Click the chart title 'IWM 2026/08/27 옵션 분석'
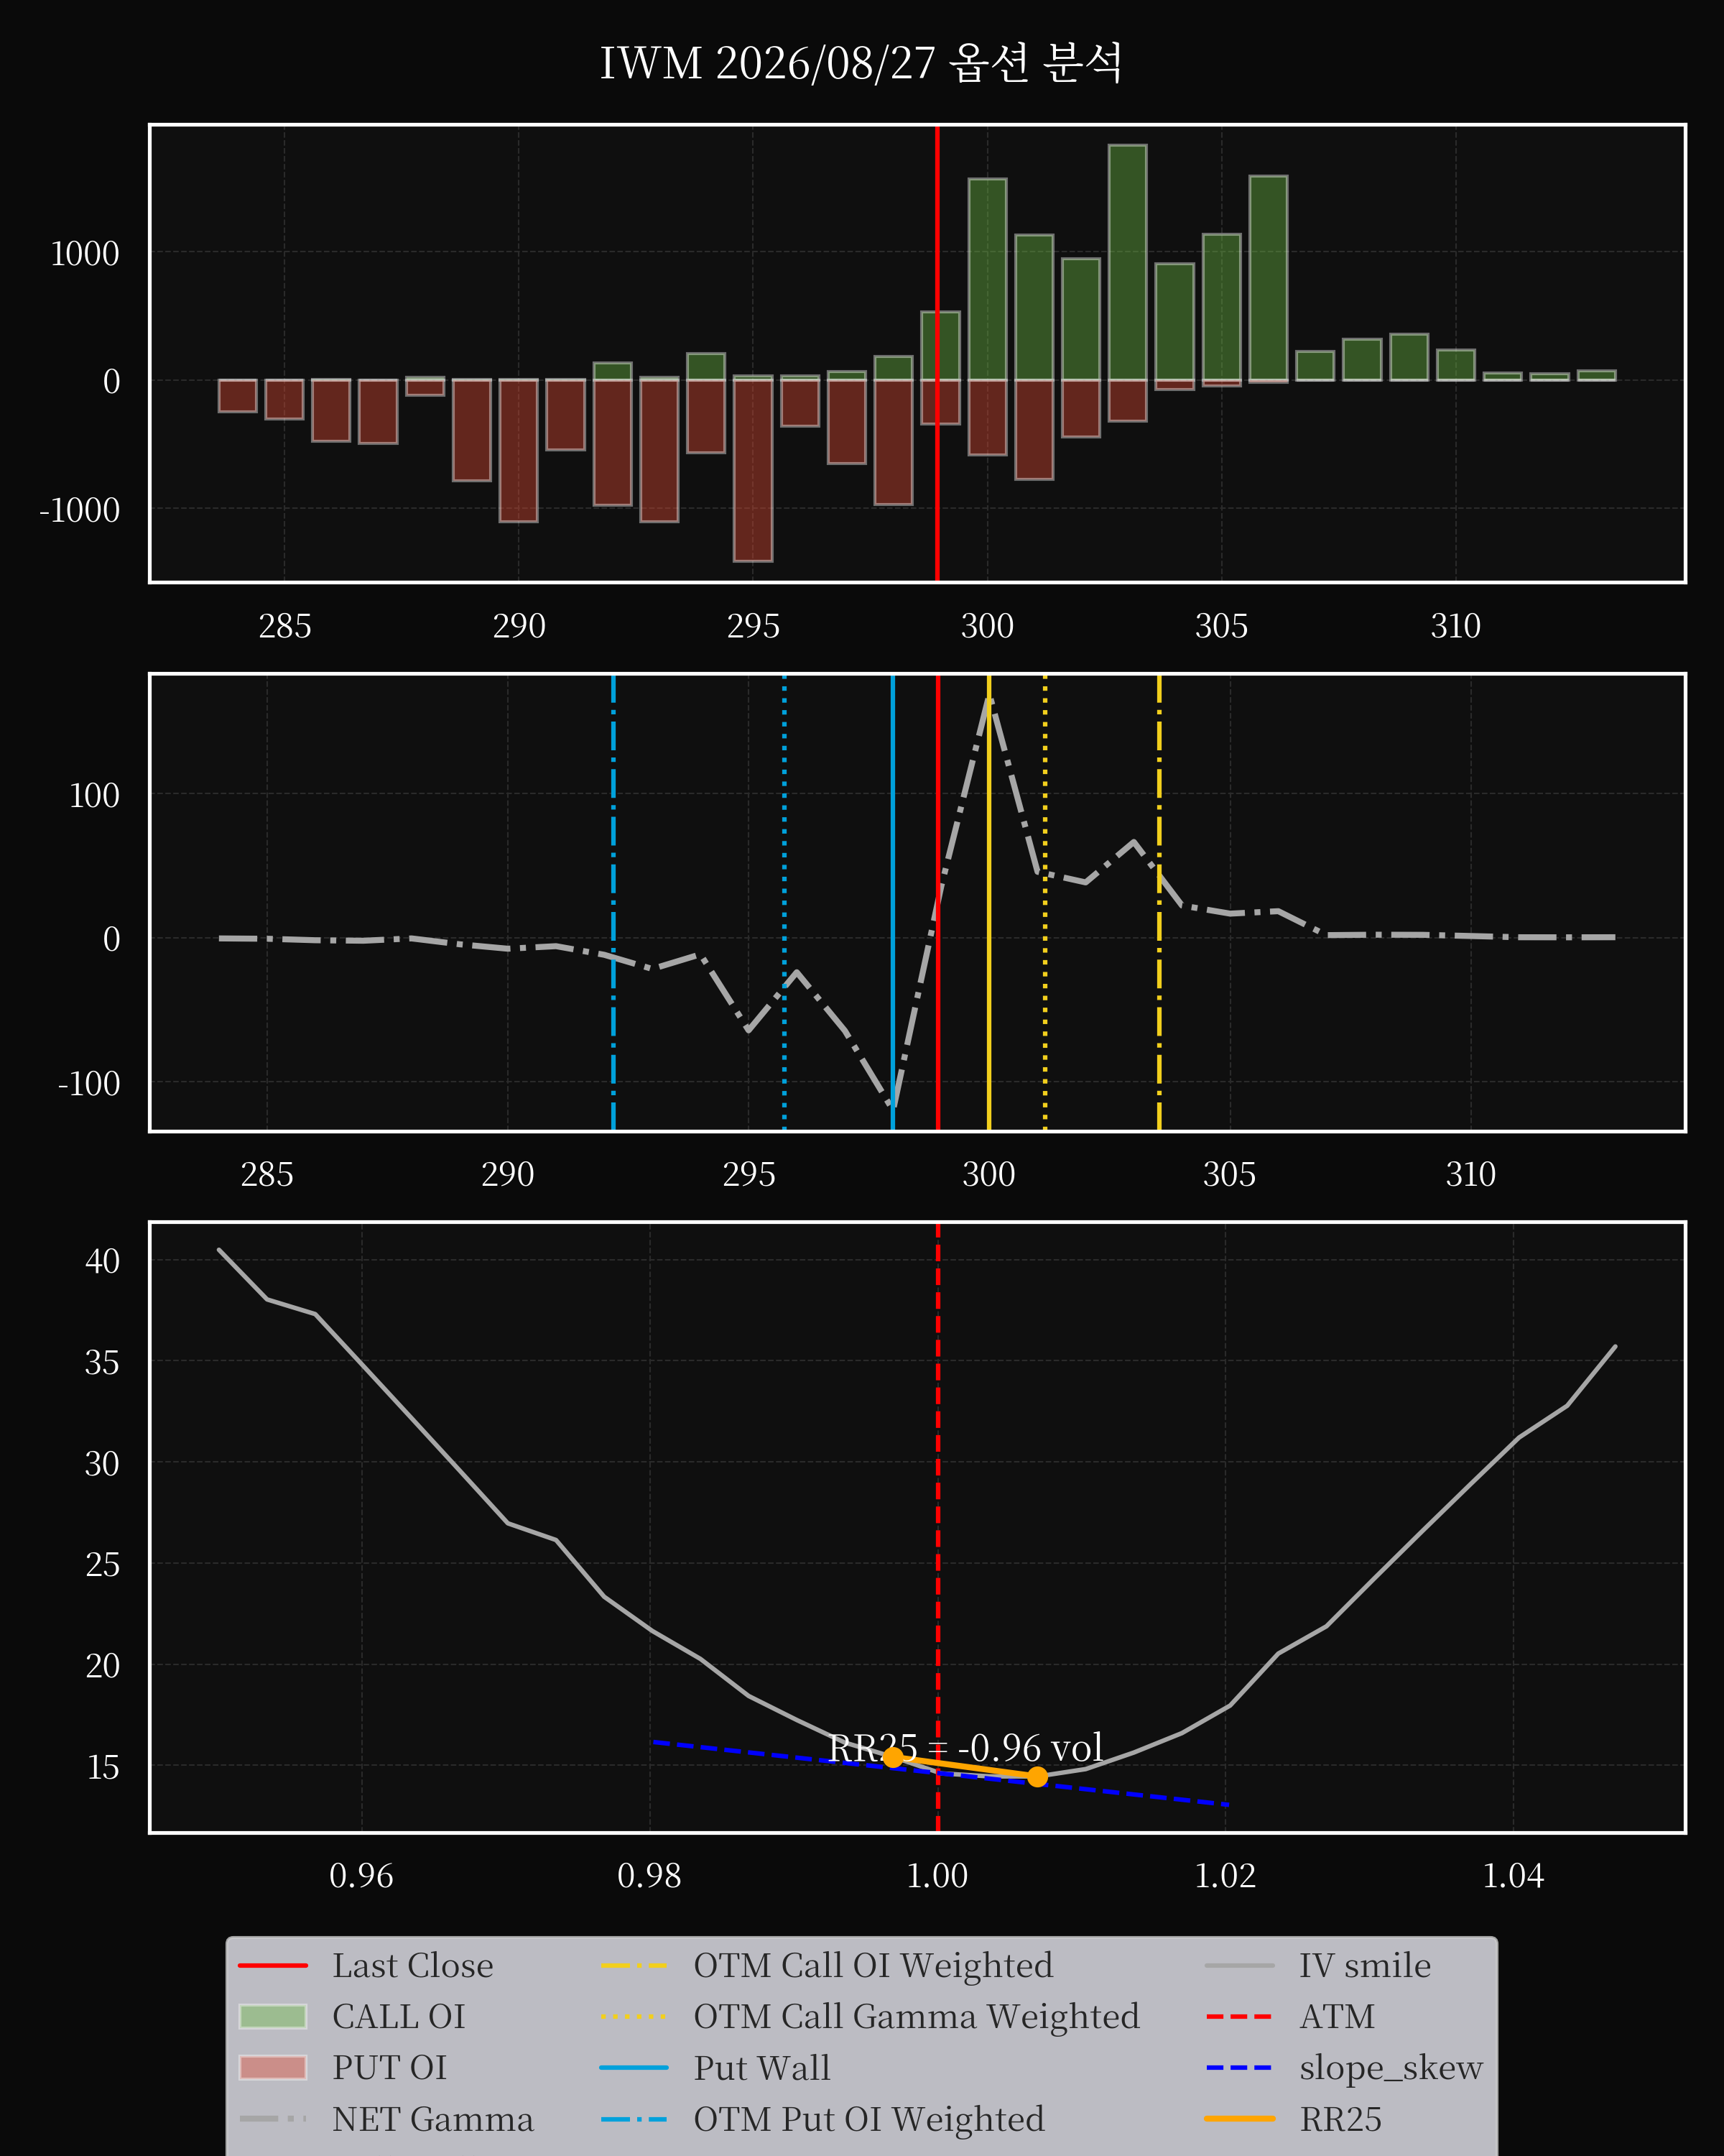Viewport: 1724px width, 2156px height. coord(861,63)
